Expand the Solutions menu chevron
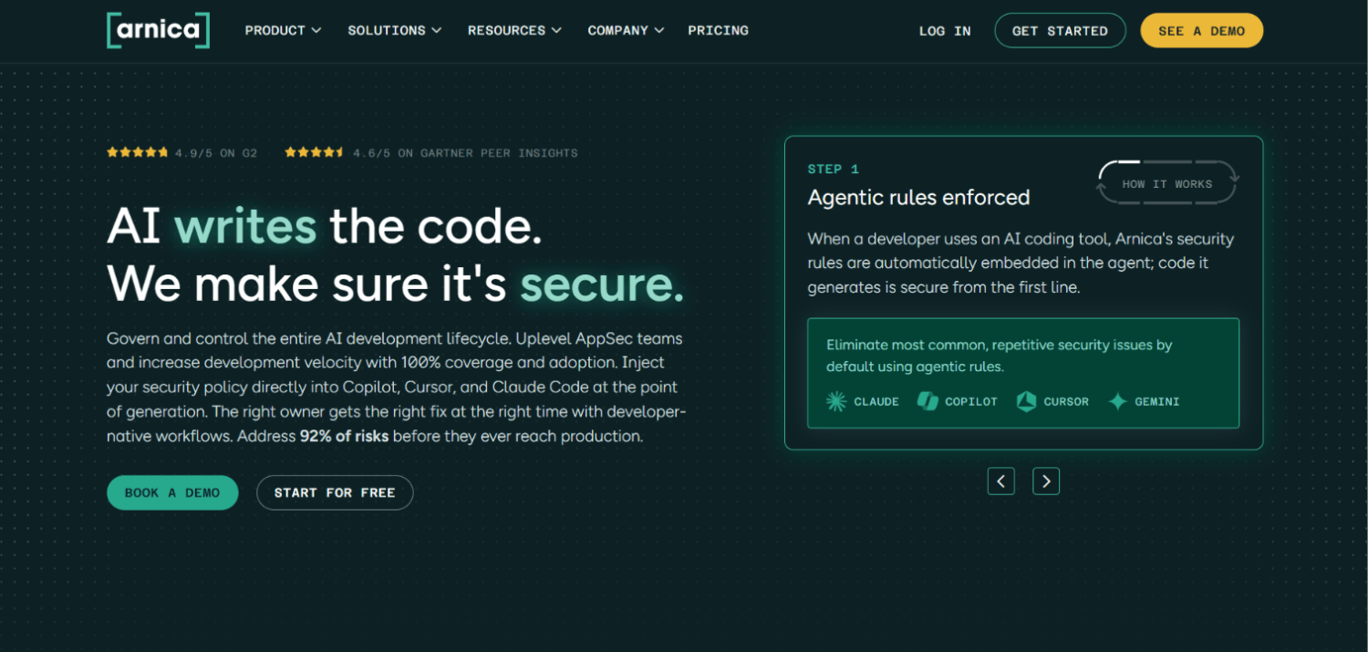 pos(437,30)
